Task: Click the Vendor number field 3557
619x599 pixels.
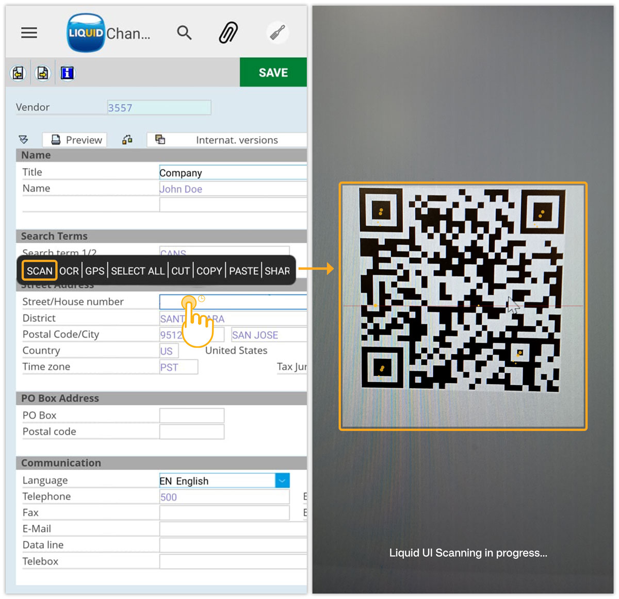Action: 159,107
